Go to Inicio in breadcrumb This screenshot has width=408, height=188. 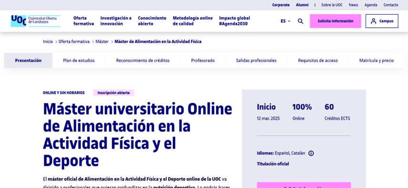tap(48, 41)
